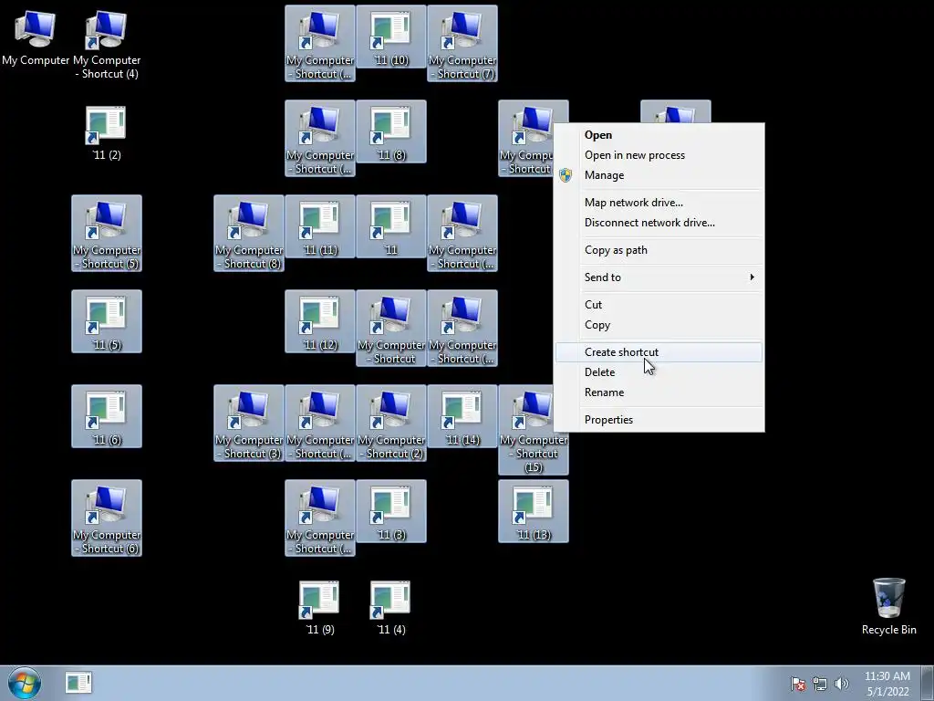The image size is (934, 701).
Task: Open the volume speaker tray icon
Action: pos(841,684)
